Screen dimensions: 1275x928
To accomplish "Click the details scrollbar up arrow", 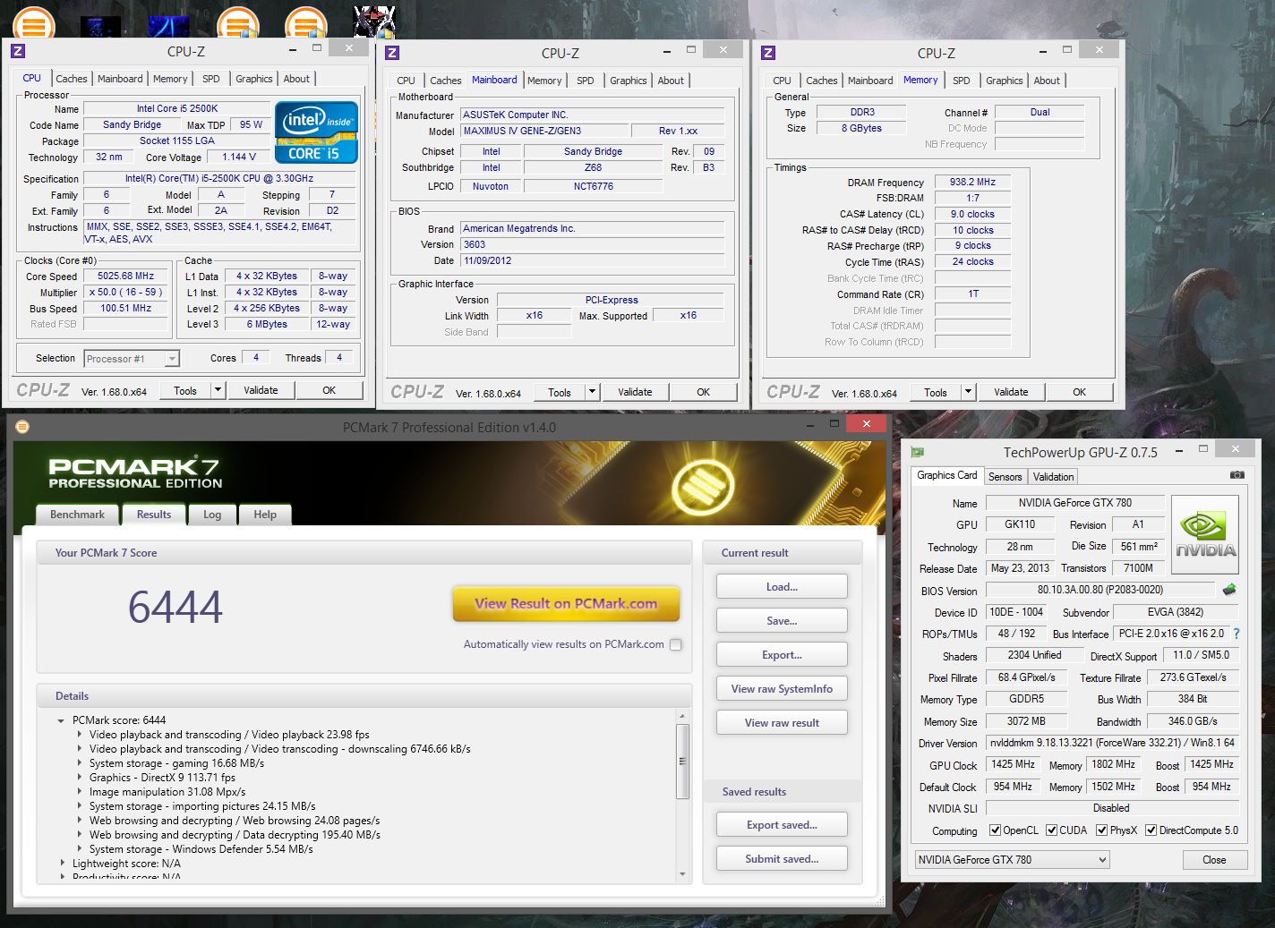I will point(682,717).
